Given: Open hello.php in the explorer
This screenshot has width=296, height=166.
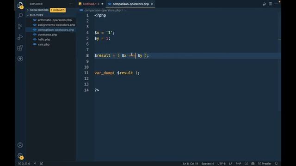Looking at the screenshot, I should click(44, 39).
